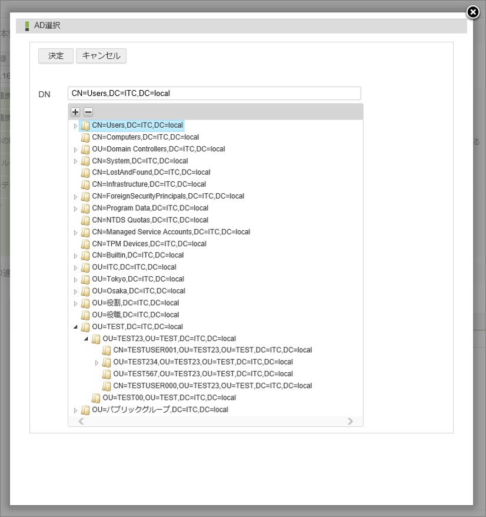Select CN=Managed Service Accounts entry

point(171,232)
